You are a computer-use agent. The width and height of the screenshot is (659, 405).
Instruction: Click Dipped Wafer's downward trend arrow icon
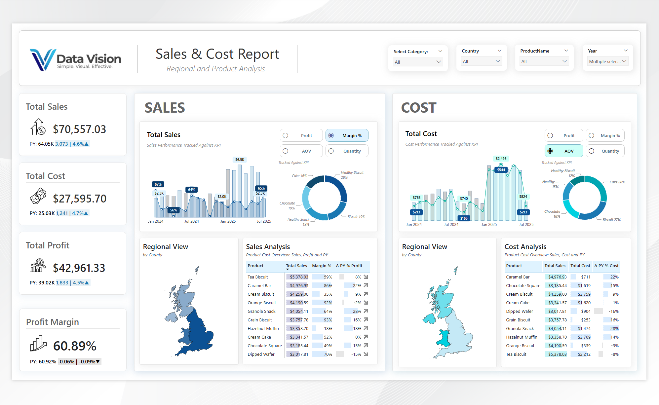pos(366,354)
